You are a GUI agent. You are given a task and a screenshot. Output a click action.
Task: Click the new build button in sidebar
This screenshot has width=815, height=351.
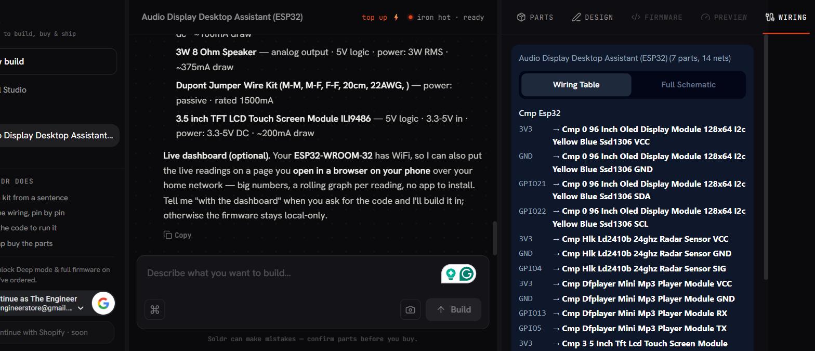pos(57,61)
